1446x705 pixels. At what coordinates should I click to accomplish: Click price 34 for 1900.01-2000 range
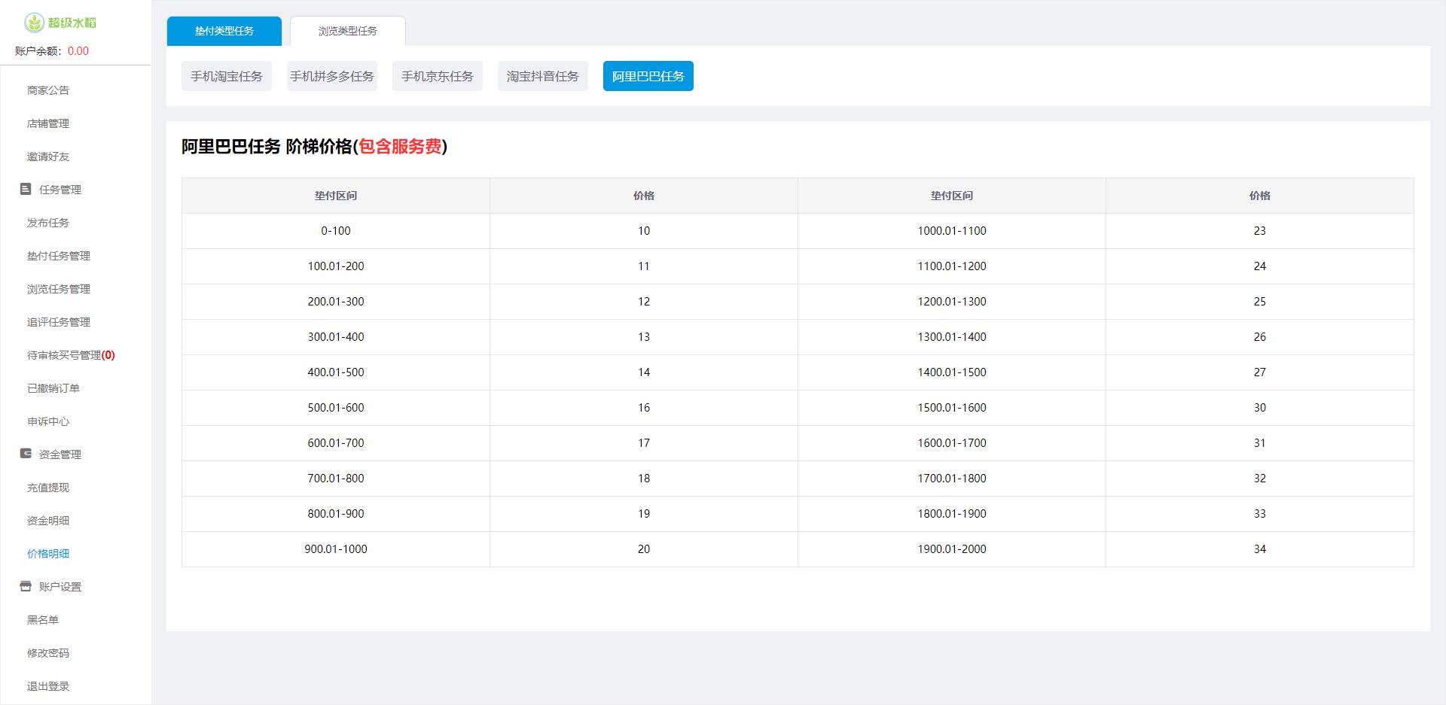point(1260,549)
